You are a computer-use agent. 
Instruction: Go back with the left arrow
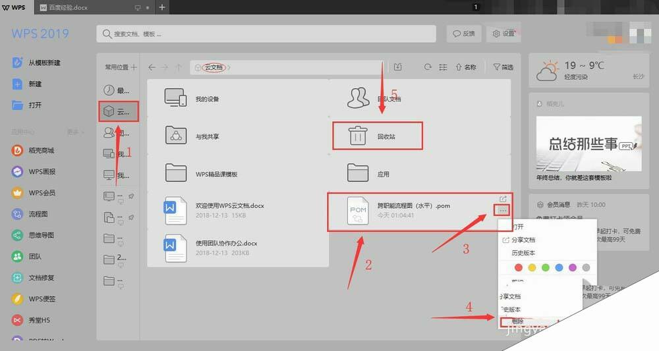[x=152, y=67]
